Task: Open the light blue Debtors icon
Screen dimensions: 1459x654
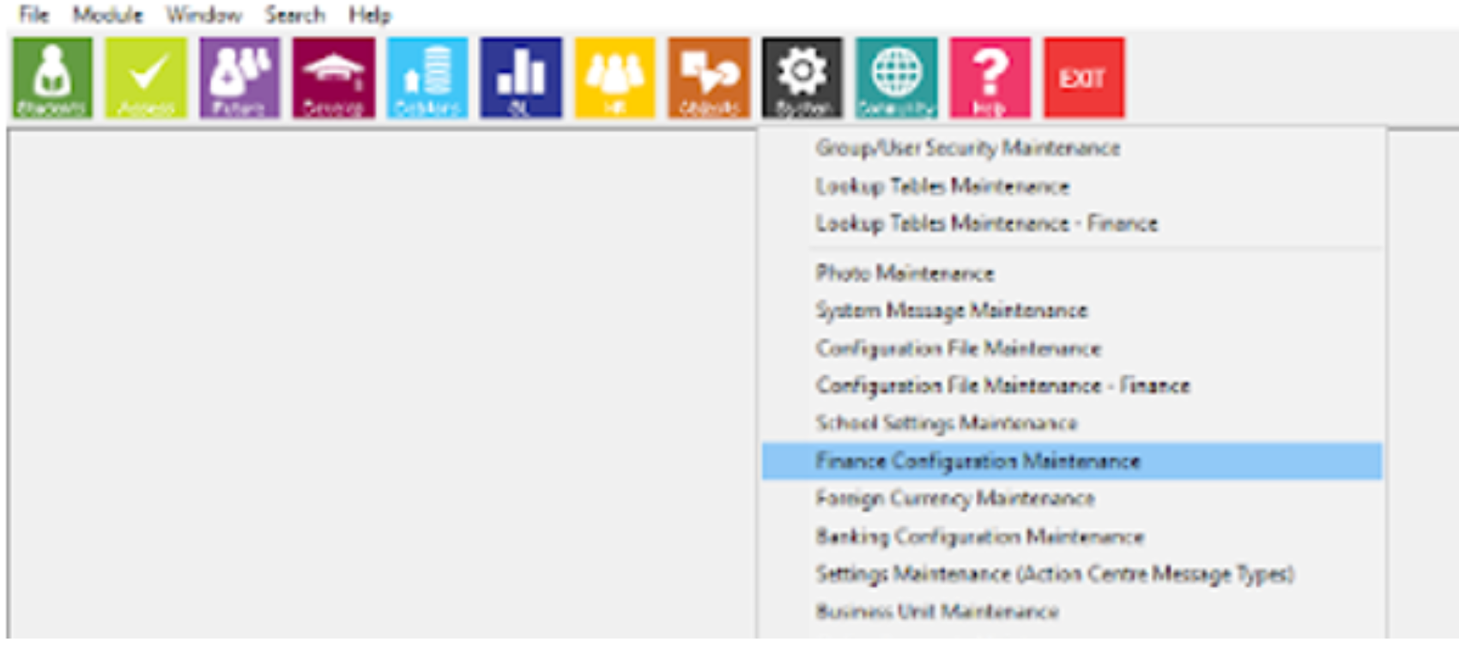Action: [427, 78]
